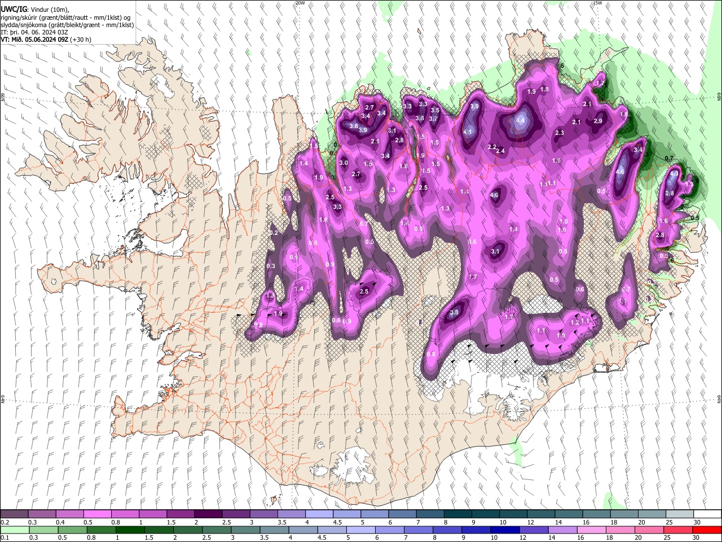Click the '15W' longitude label

click(x=597, y=3)
